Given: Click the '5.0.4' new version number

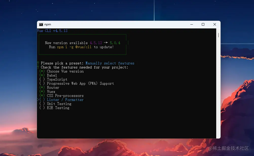Looking at the screenshot, I should click(115, 43).
